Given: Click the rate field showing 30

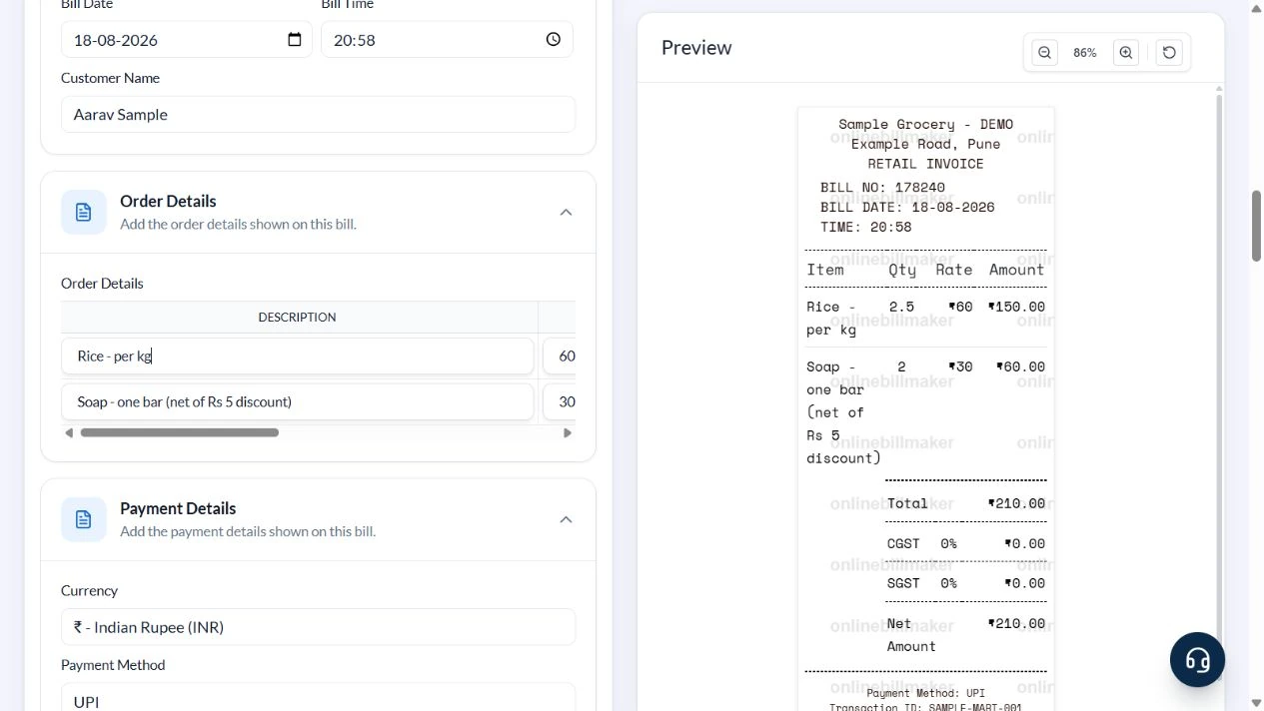Looking at the screenshot, I should pos(560,401).
